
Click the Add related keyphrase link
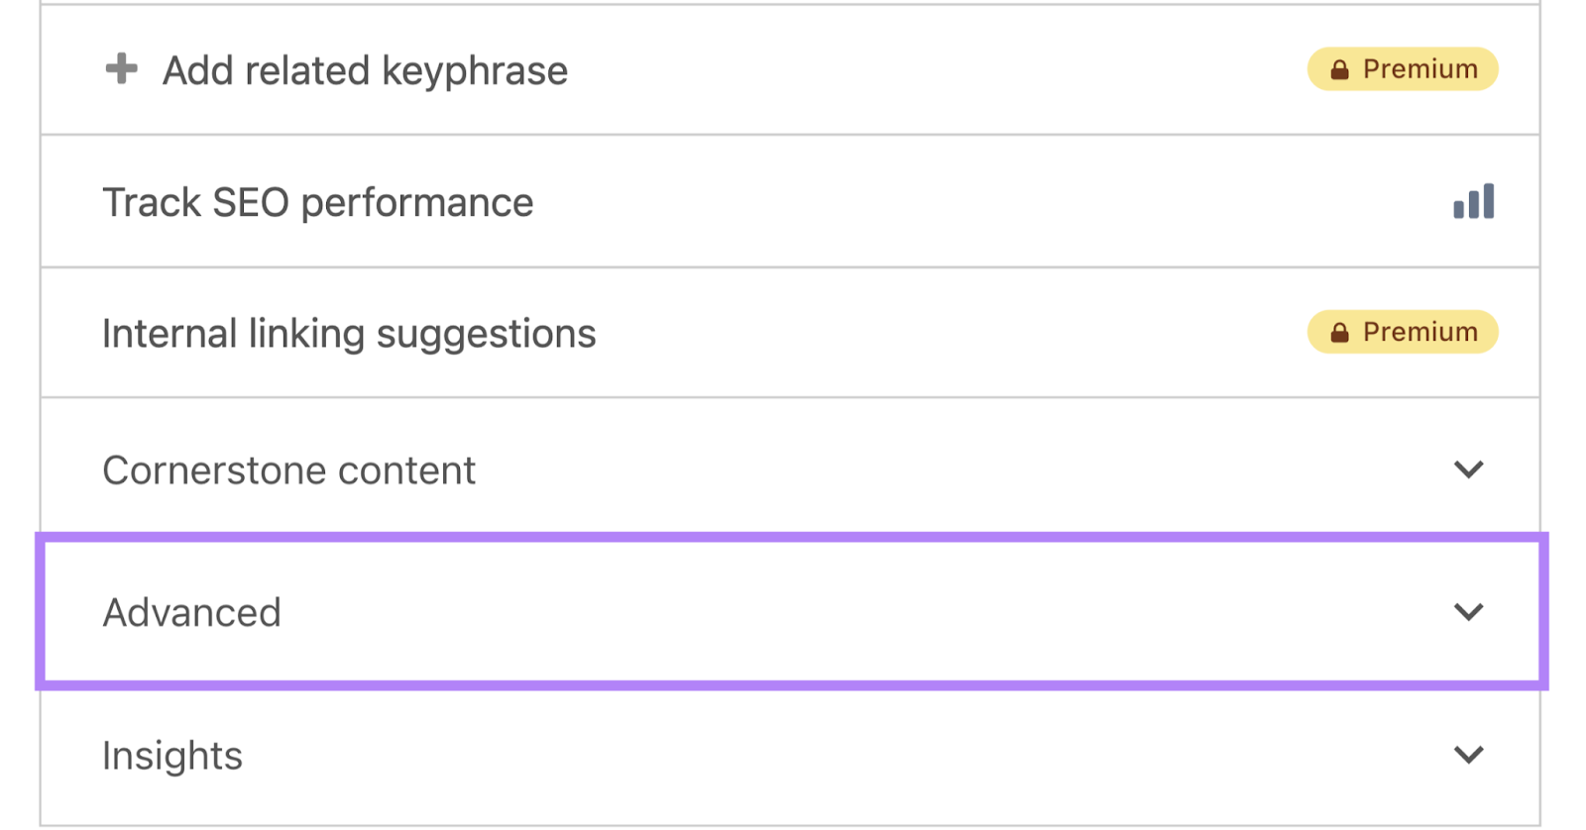tap(365, 69)
